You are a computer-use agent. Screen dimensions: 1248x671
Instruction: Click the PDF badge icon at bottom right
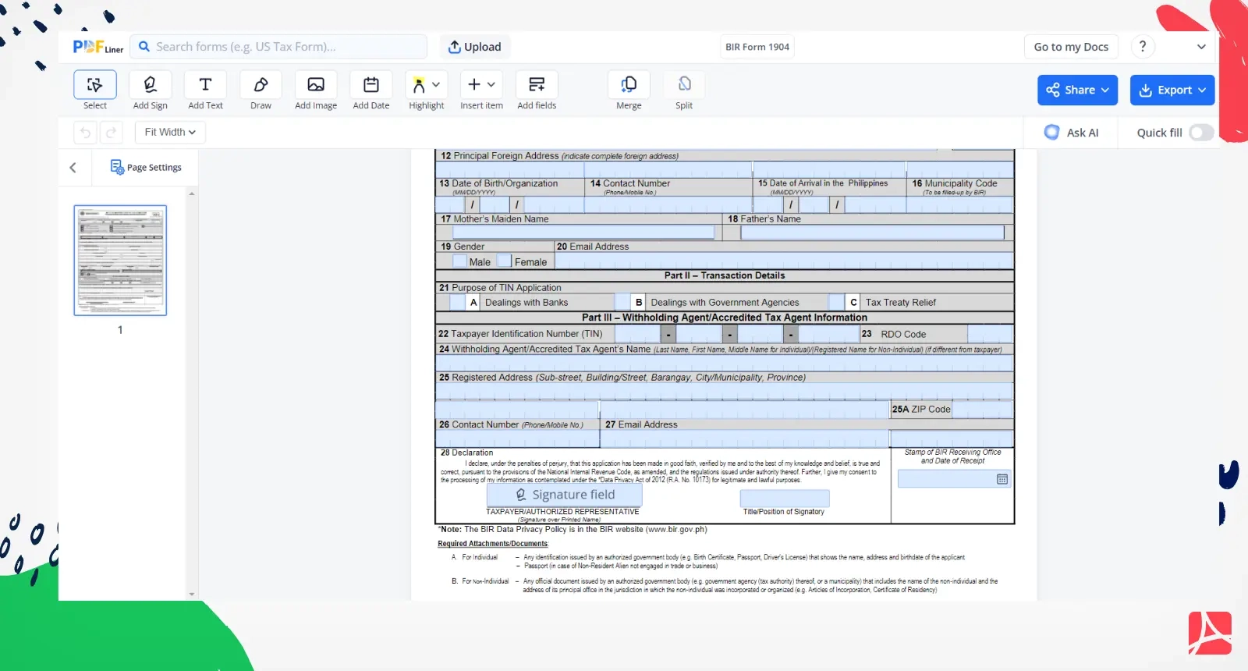click(x=1210, y=634)
